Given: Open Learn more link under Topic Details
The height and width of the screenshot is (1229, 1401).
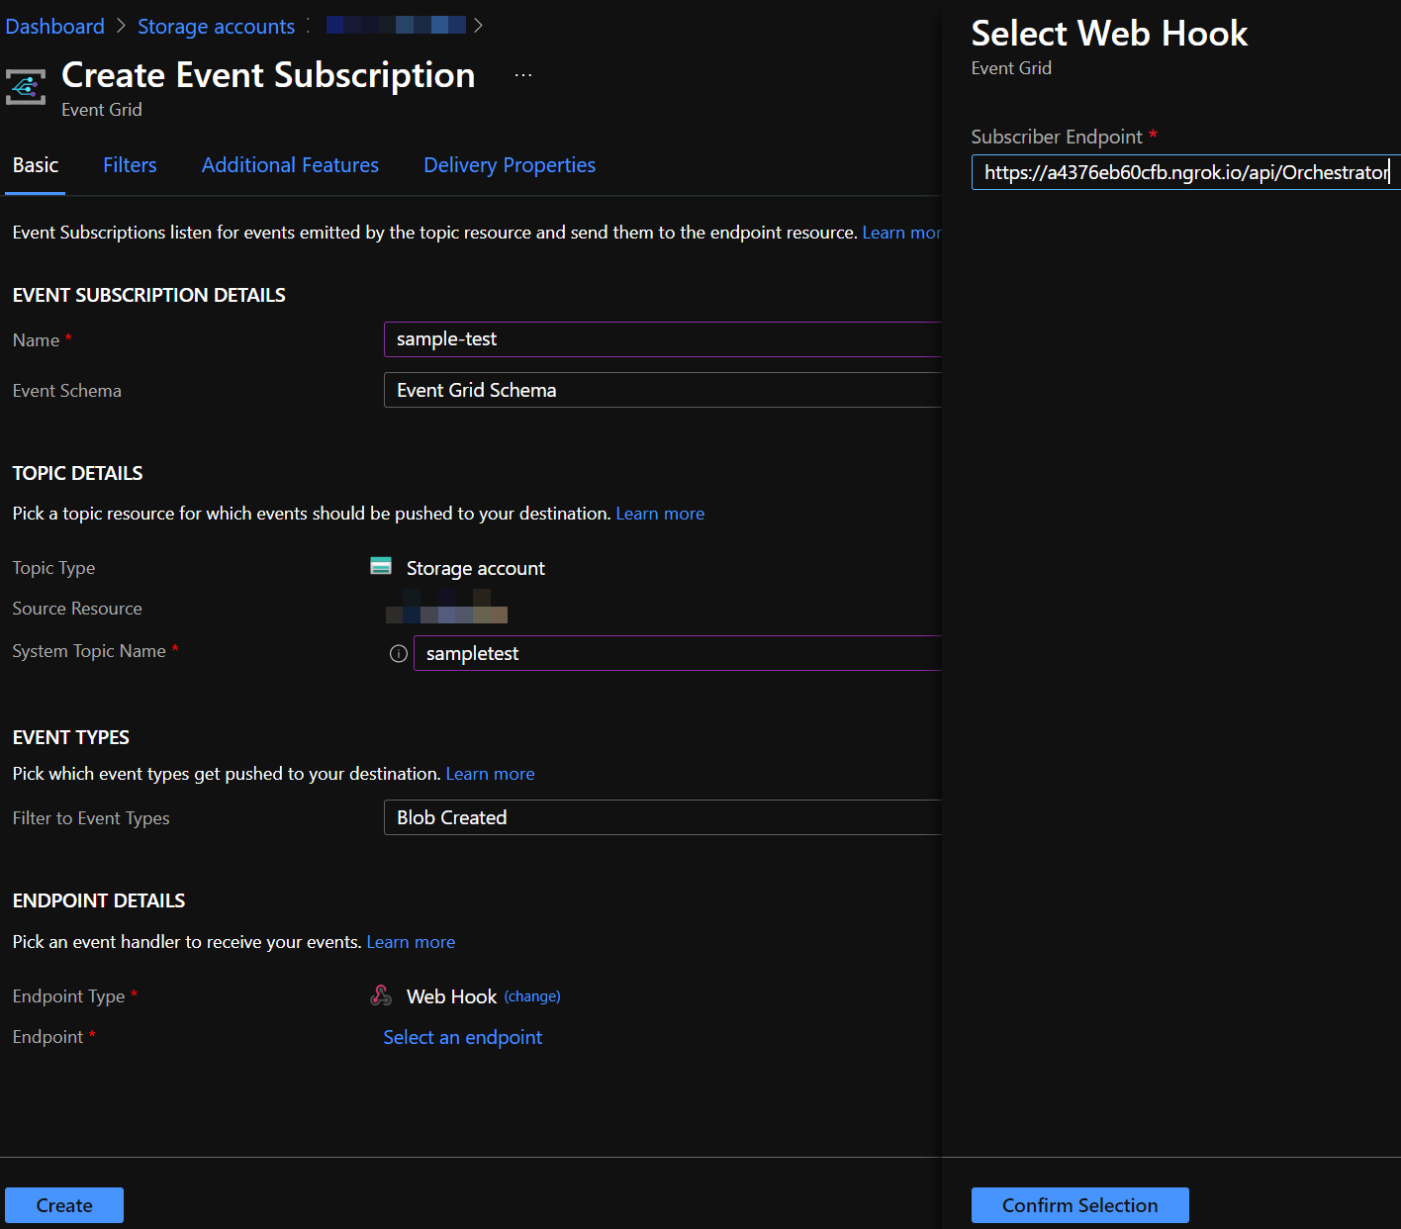Looking at the screenshot, I should pyautogui.click(x=660, y=514).
